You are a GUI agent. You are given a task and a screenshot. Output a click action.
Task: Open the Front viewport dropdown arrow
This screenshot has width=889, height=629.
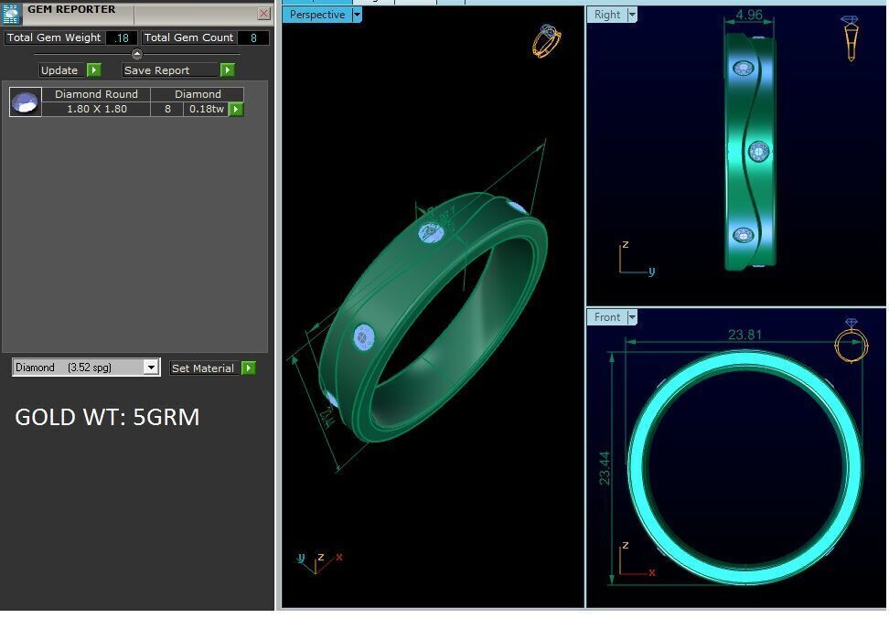[x=632, y=317]
